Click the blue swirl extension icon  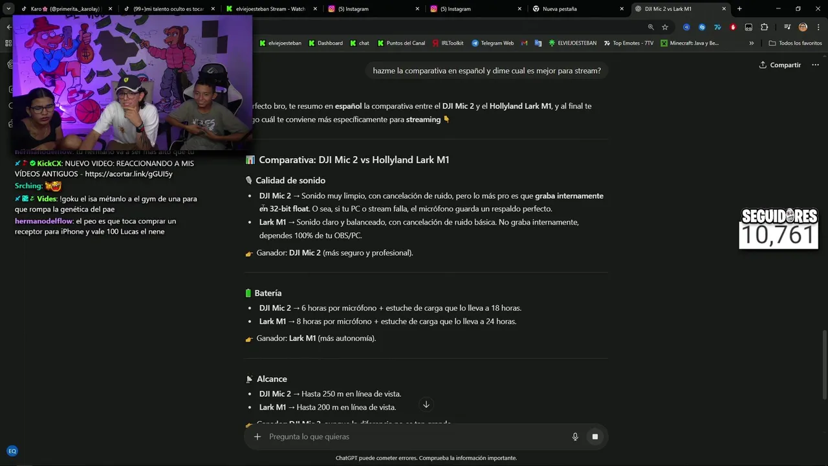point(702,27)
